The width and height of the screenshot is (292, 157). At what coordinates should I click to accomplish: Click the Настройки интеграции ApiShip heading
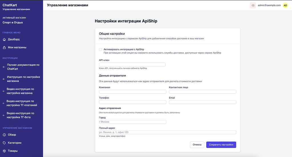pyautogui.click(x=126, y=21)
